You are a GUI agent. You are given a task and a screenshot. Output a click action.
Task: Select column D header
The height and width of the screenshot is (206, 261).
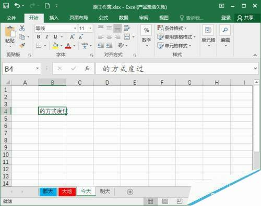pos(107,83)
